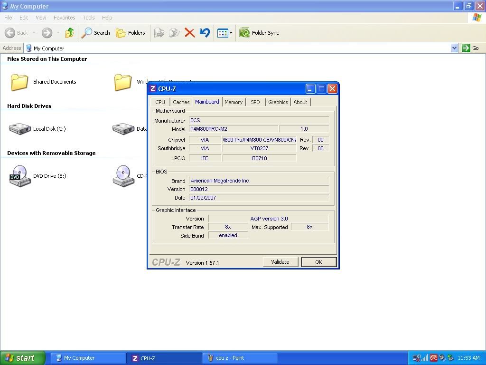This screenshot has height=365, width=486.
Task: Open the Back button history dropdown arrow
Action: click(x=34, y=33)
